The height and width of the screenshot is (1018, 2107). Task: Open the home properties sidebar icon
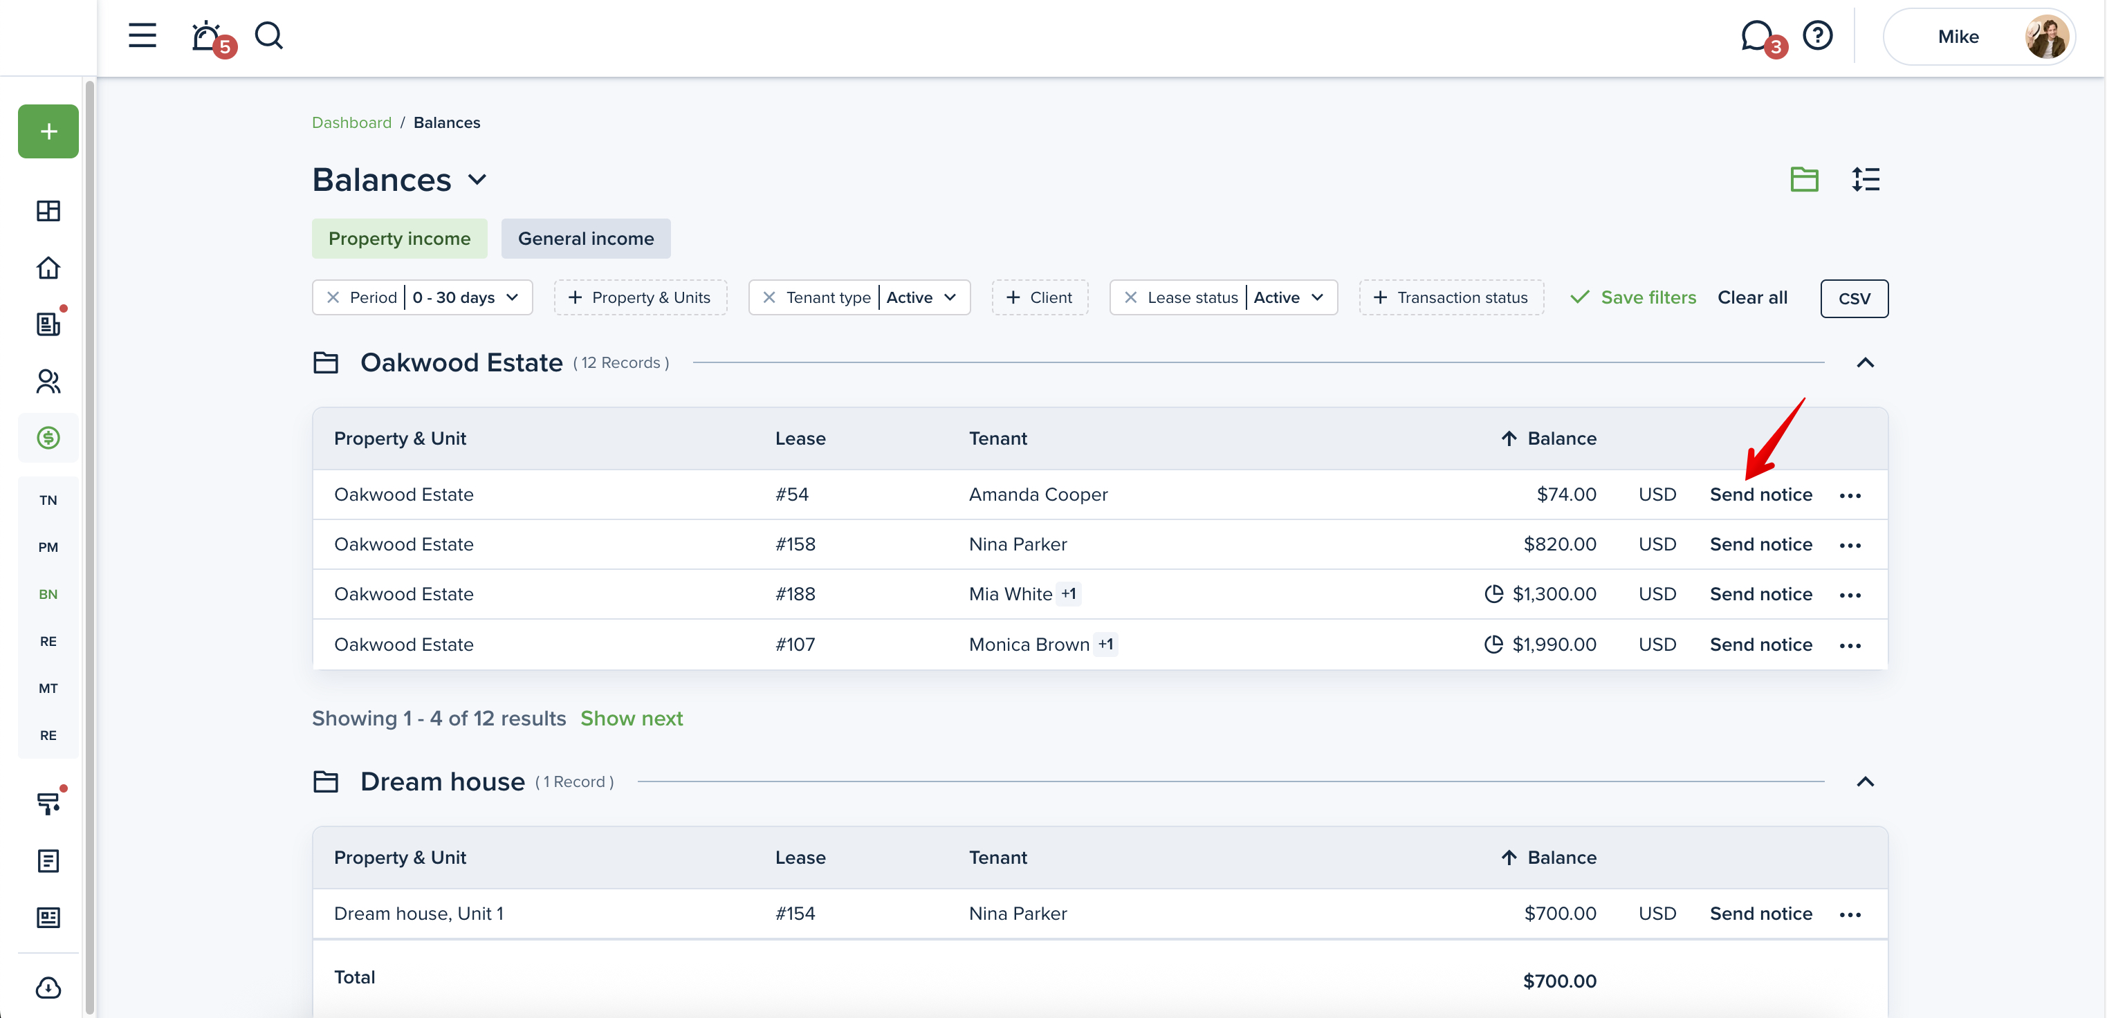point(48,268)
